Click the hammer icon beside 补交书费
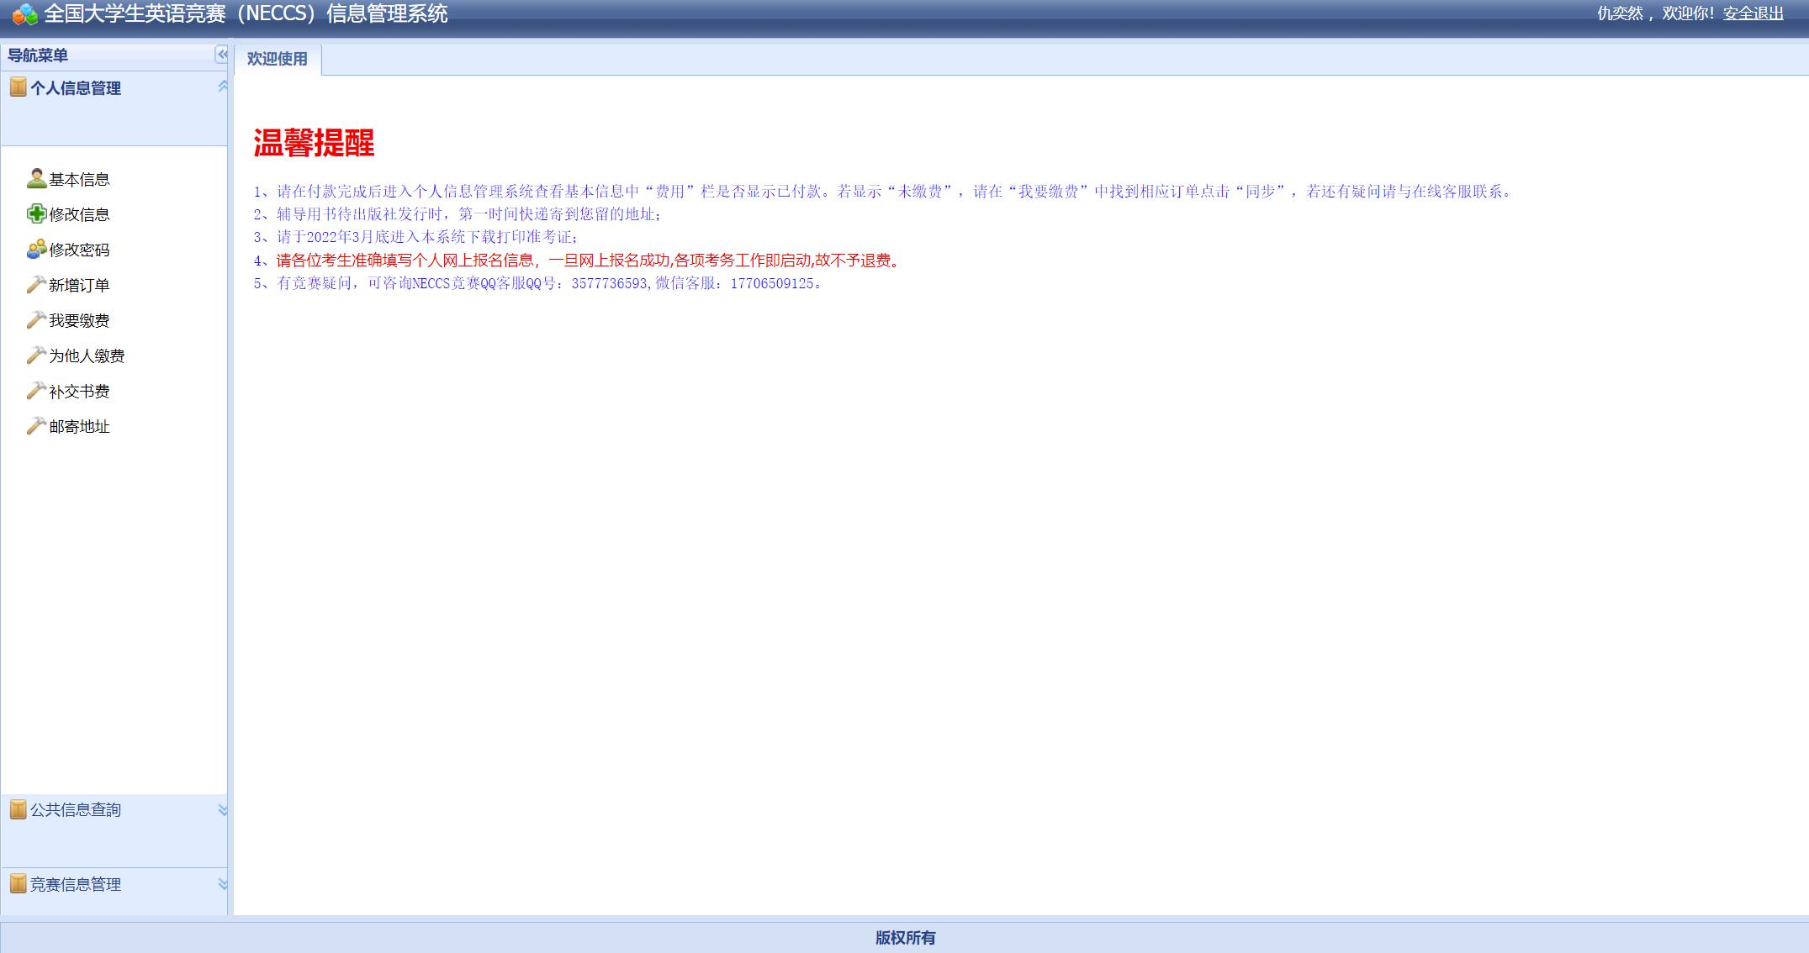 click(x=36, y=390)
